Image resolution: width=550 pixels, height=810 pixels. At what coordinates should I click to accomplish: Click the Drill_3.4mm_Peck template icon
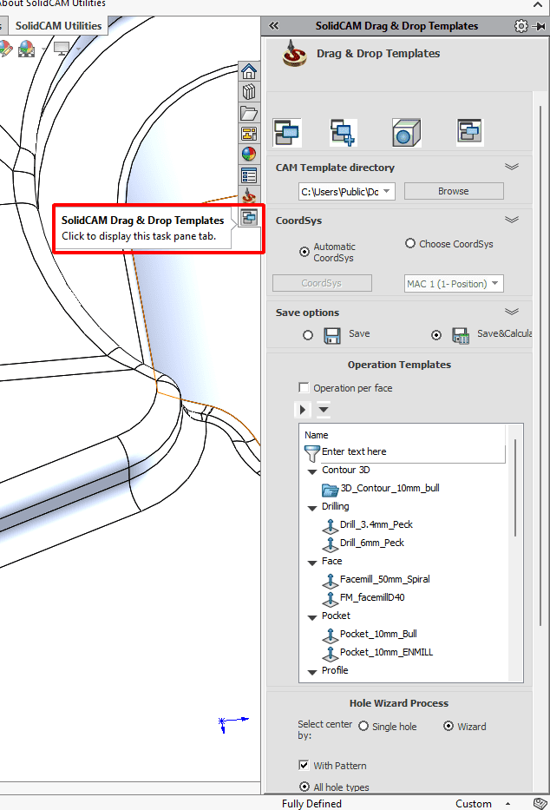tap(331, 526)
